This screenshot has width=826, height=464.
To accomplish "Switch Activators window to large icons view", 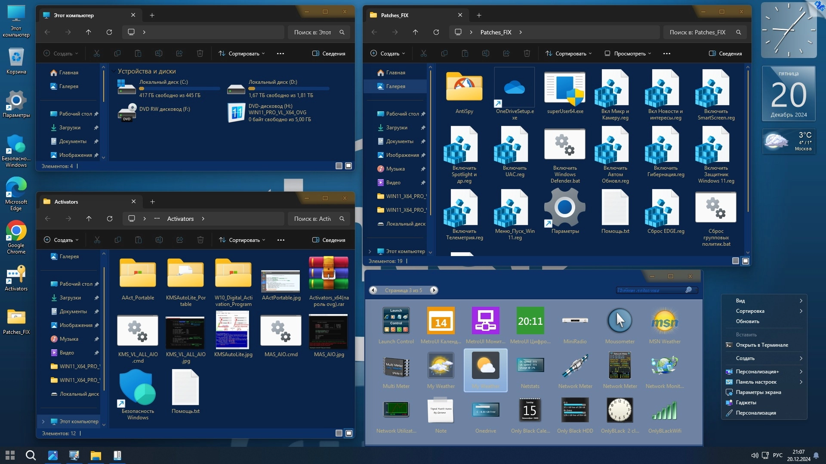I will (349, 433).
